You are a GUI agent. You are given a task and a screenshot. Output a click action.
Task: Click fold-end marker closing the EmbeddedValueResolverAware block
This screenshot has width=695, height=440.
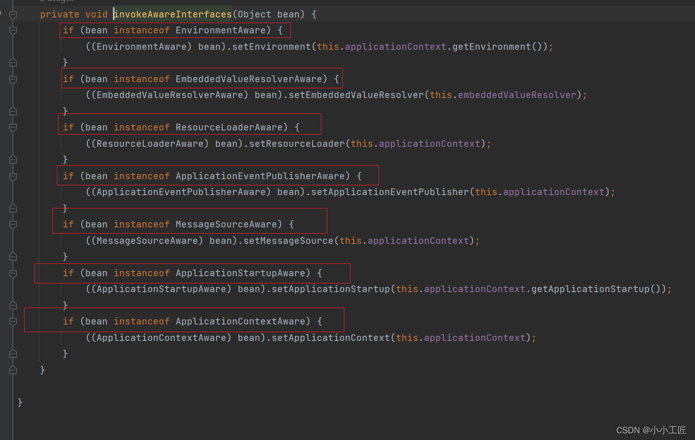click(13, 111)
